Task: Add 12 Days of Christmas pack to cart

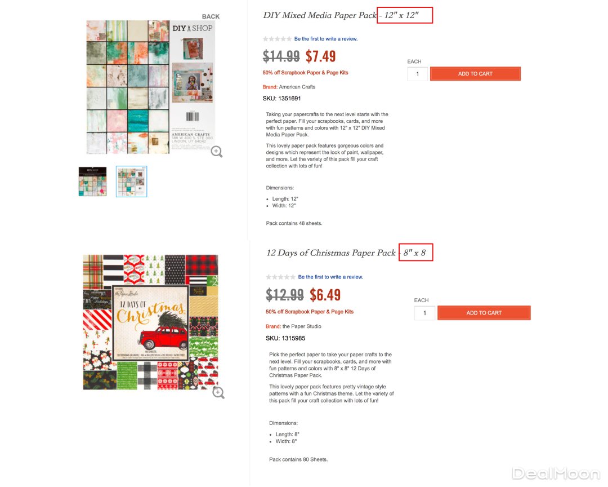Action: point(484,313)
